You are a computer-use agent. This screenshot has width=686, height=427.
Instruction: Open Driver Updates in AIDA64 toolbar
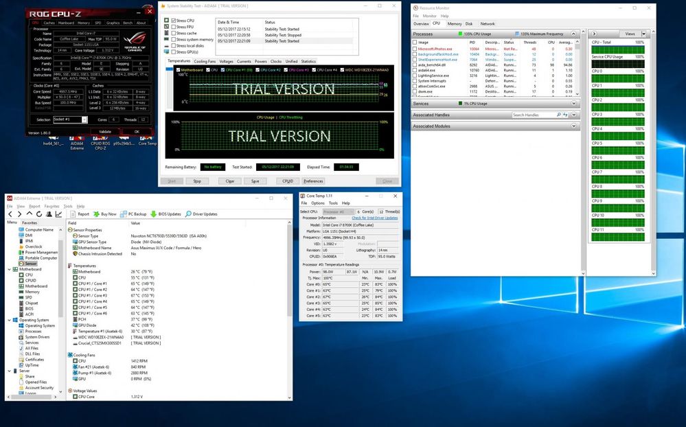coord(201,214)
